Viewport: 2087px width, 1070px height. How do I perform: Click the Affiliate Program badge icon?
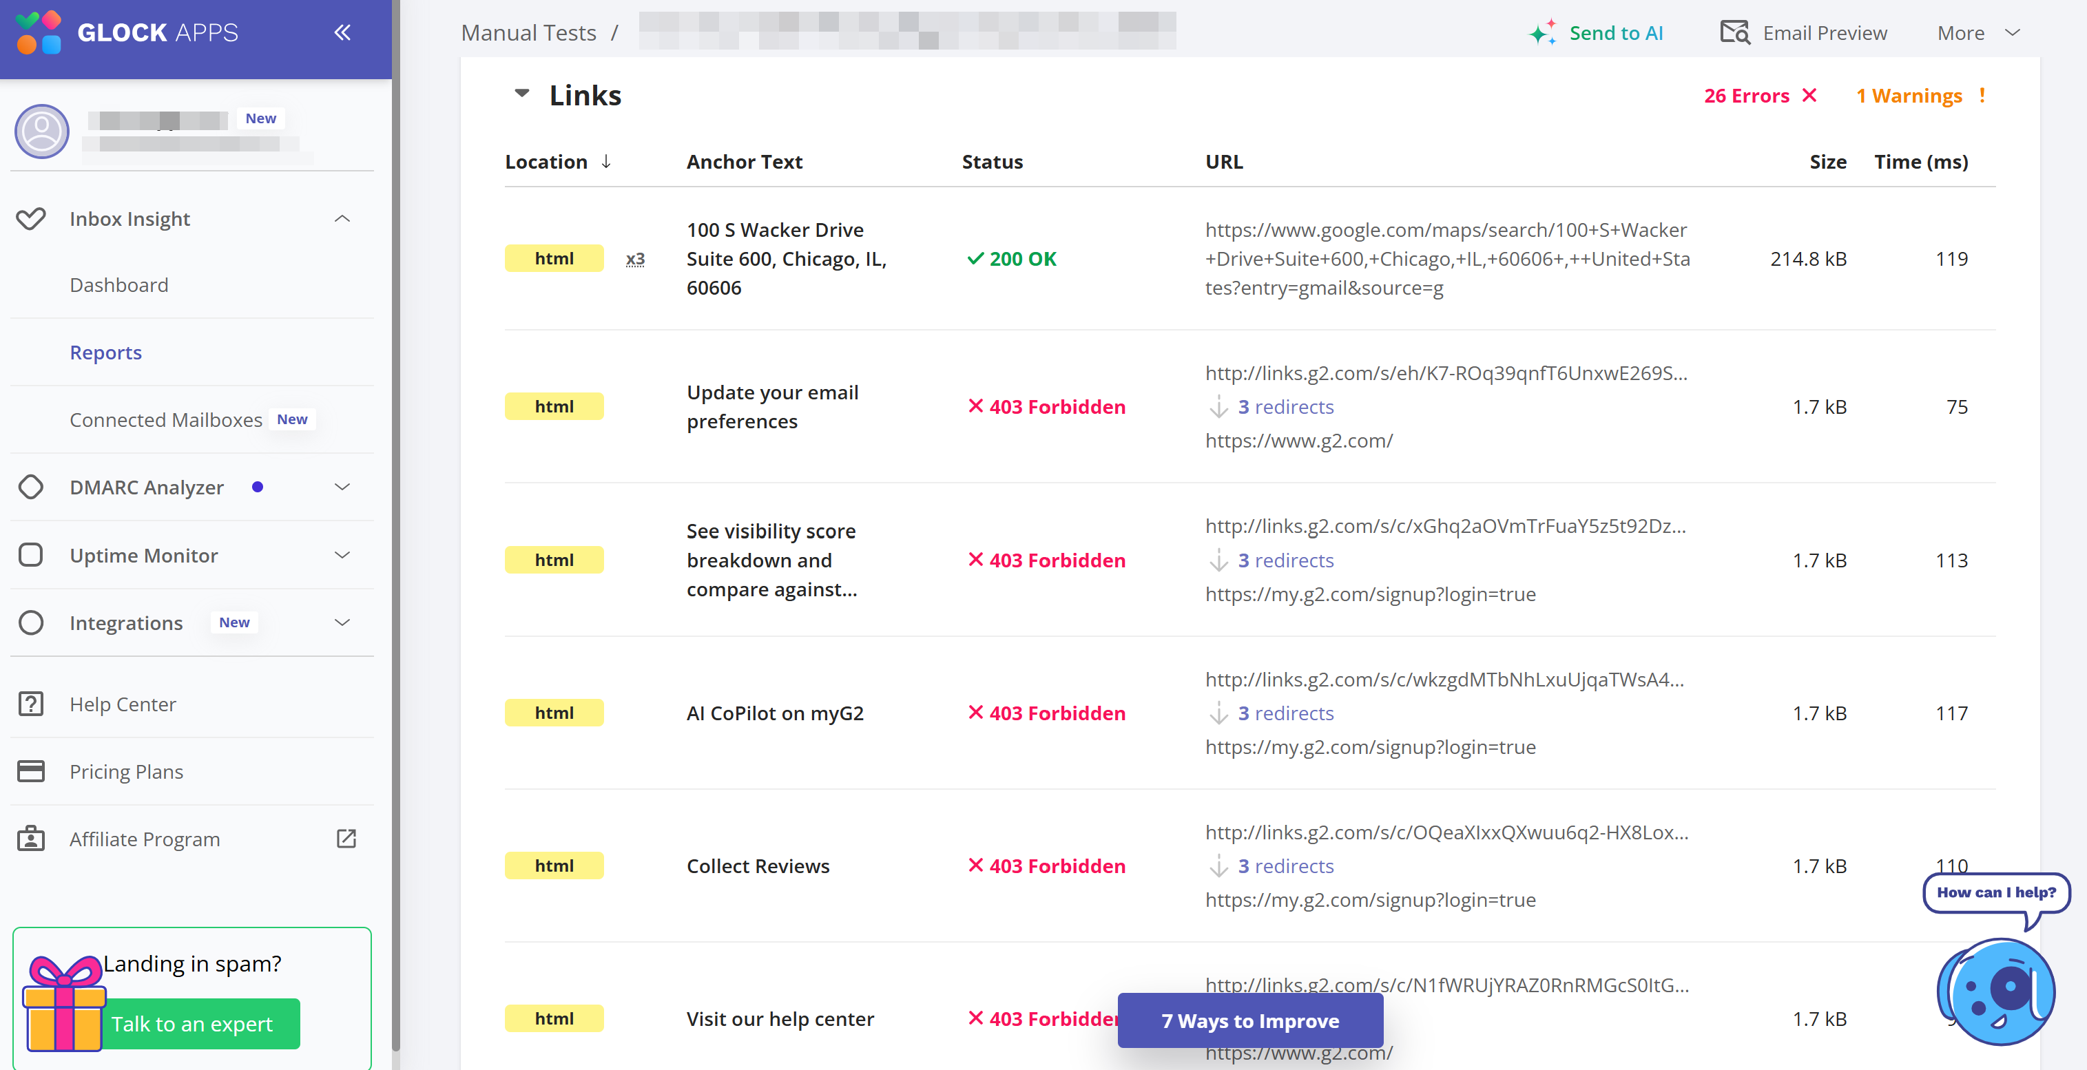pyautogui.click(x=31, y=839)
